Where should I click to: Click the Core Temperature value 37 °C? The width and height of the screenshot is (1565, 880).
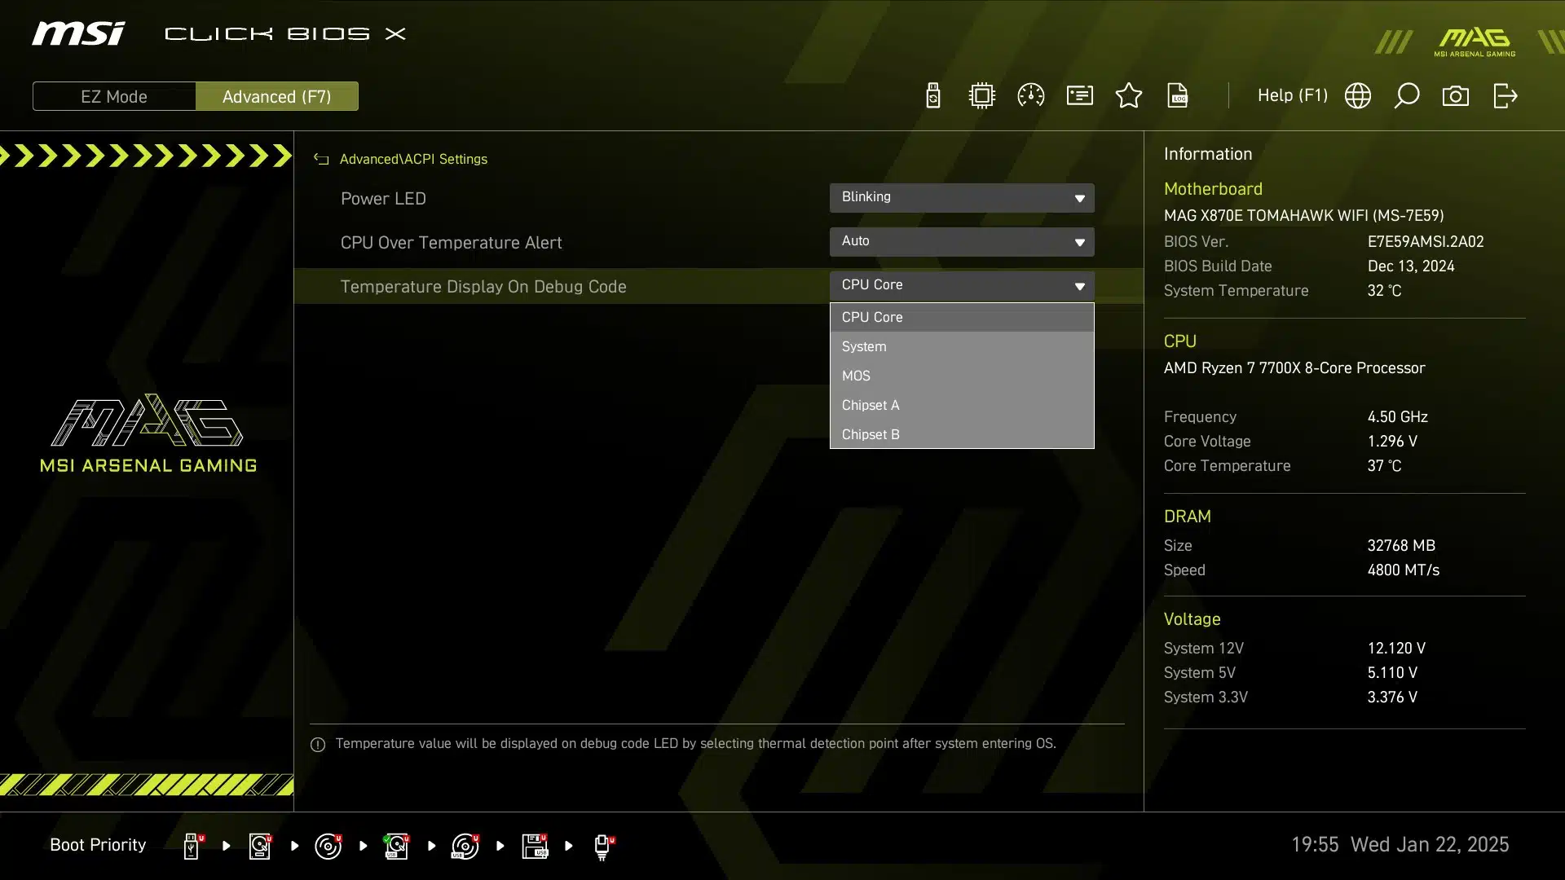1384,466
